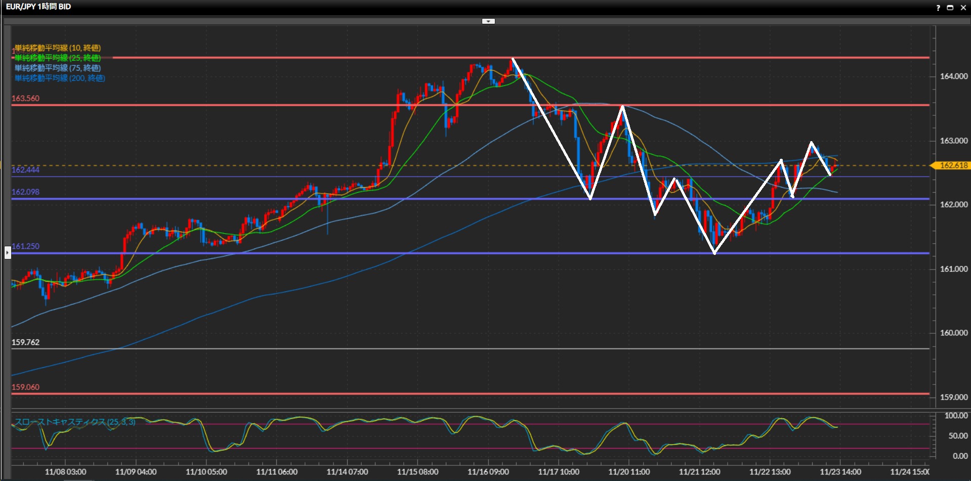Expand the top toolbar dropdown arrow
The width and height of the screenshot is (971, 481).
pos(488,21)
